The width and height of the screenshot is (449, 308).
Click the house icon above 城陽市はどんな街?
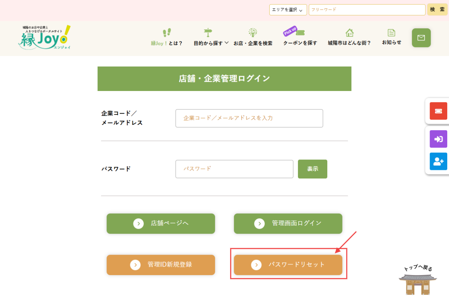coord(349,32)
